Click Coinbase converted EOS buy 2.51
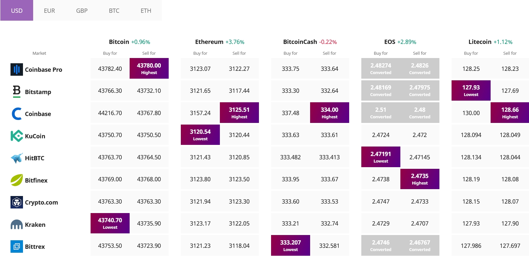 coord(381,113)
